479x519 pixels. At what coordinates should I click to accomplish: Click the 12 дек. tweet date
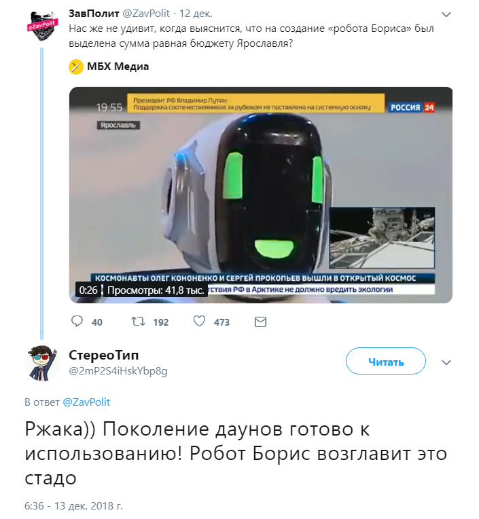(x=196, y=14)
